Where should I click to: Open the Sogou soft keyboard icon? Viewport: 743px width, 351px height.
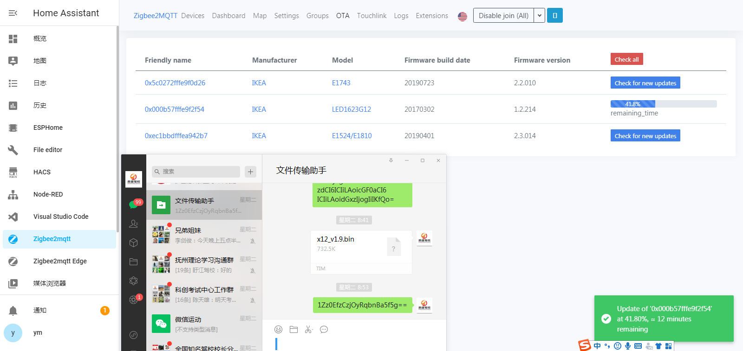[638, 346]
